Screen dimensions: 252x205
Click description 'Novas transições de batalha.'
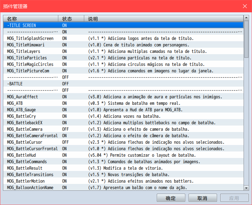pos(139,175)
